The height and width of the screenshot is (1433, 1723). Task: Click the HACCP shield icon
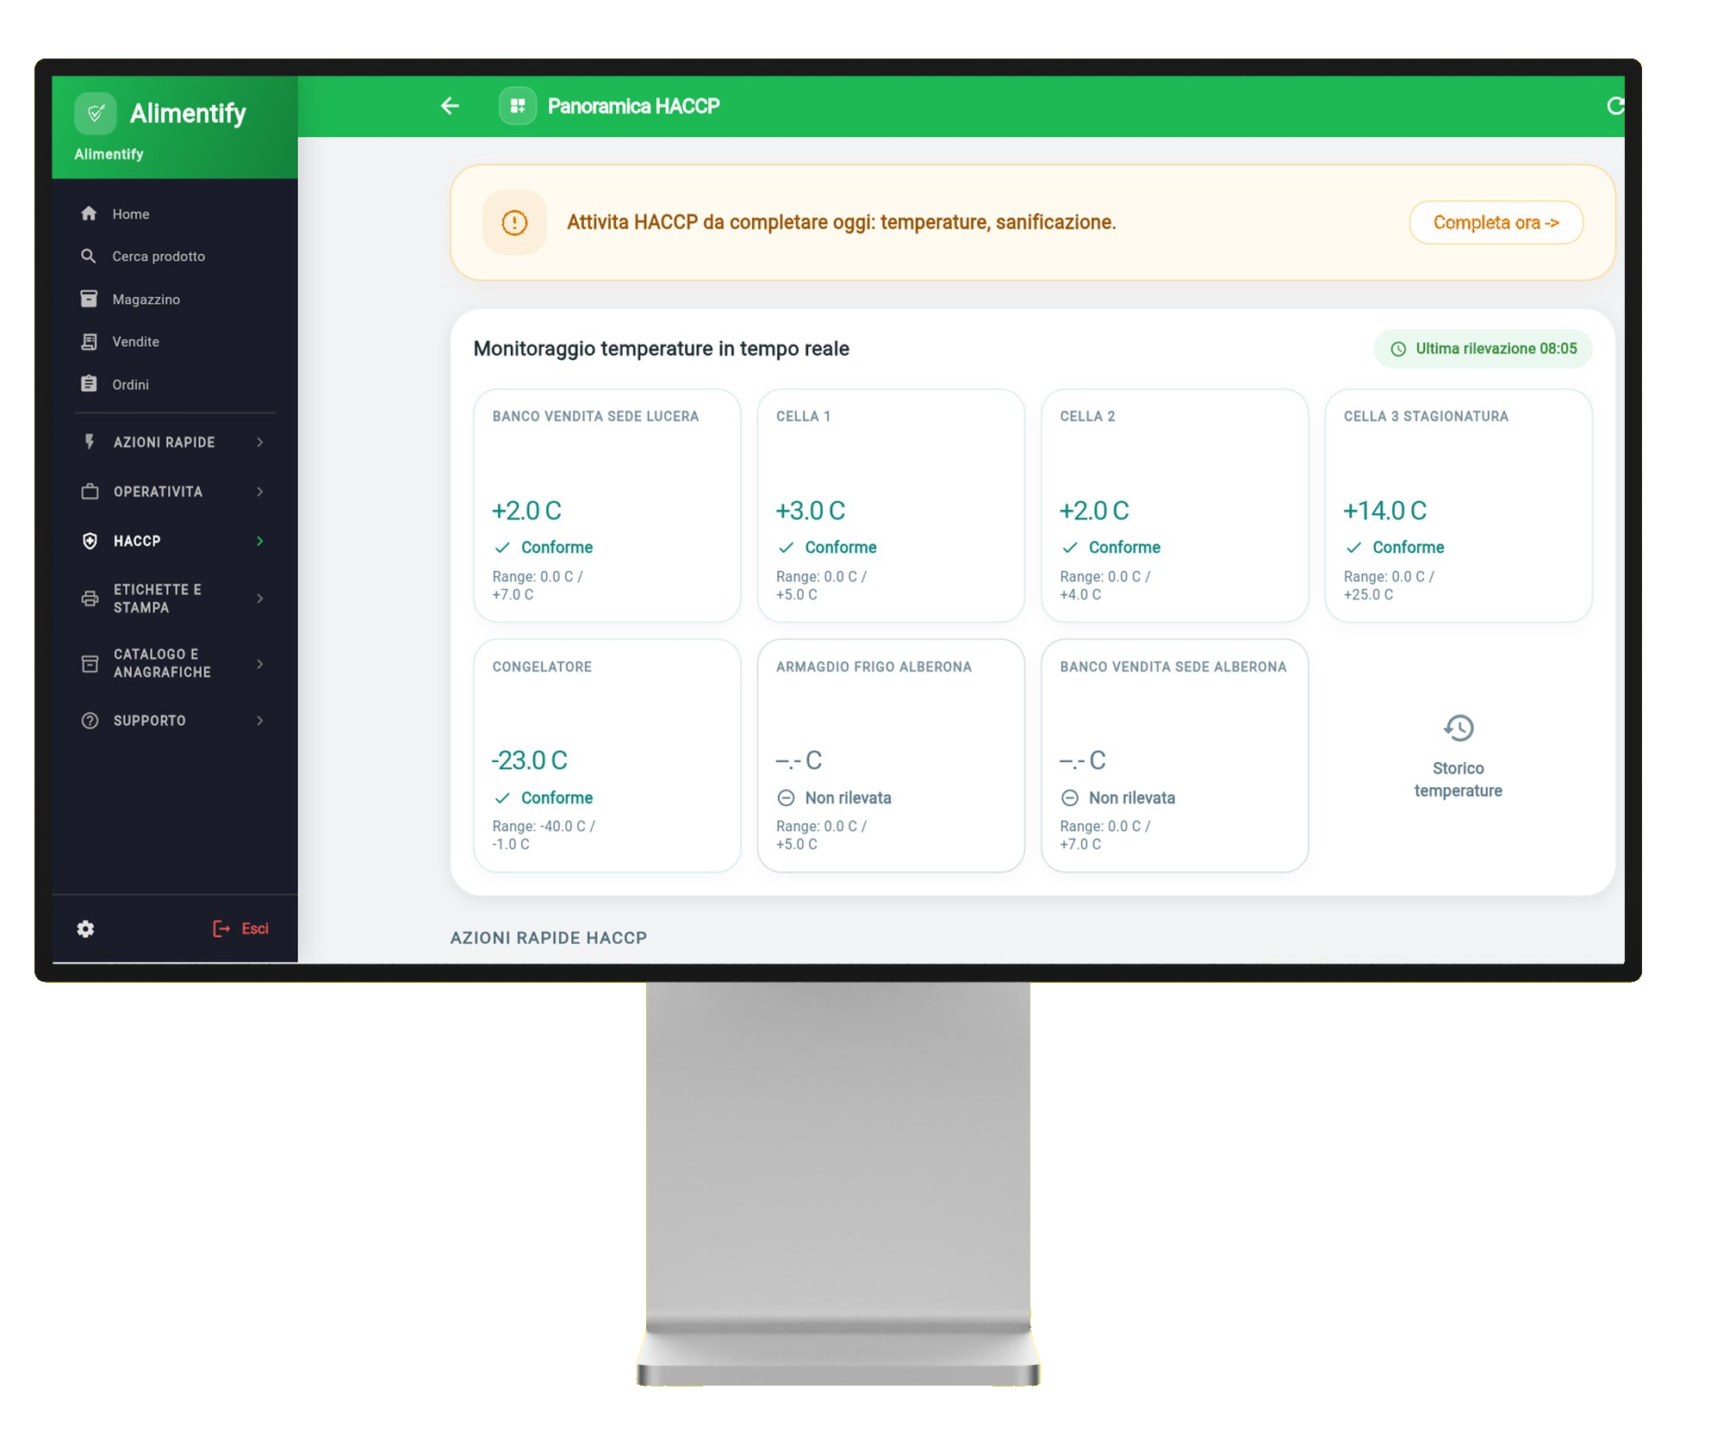(89, 541)
